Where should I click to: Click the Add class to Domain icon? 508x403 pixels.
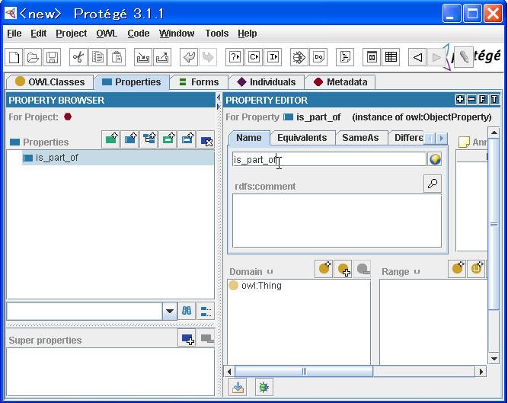[x=343, y=268]
